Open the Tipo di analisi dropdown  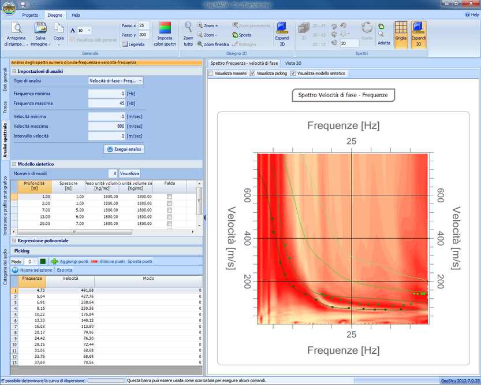pyautogui.click(x=140, y=81)
